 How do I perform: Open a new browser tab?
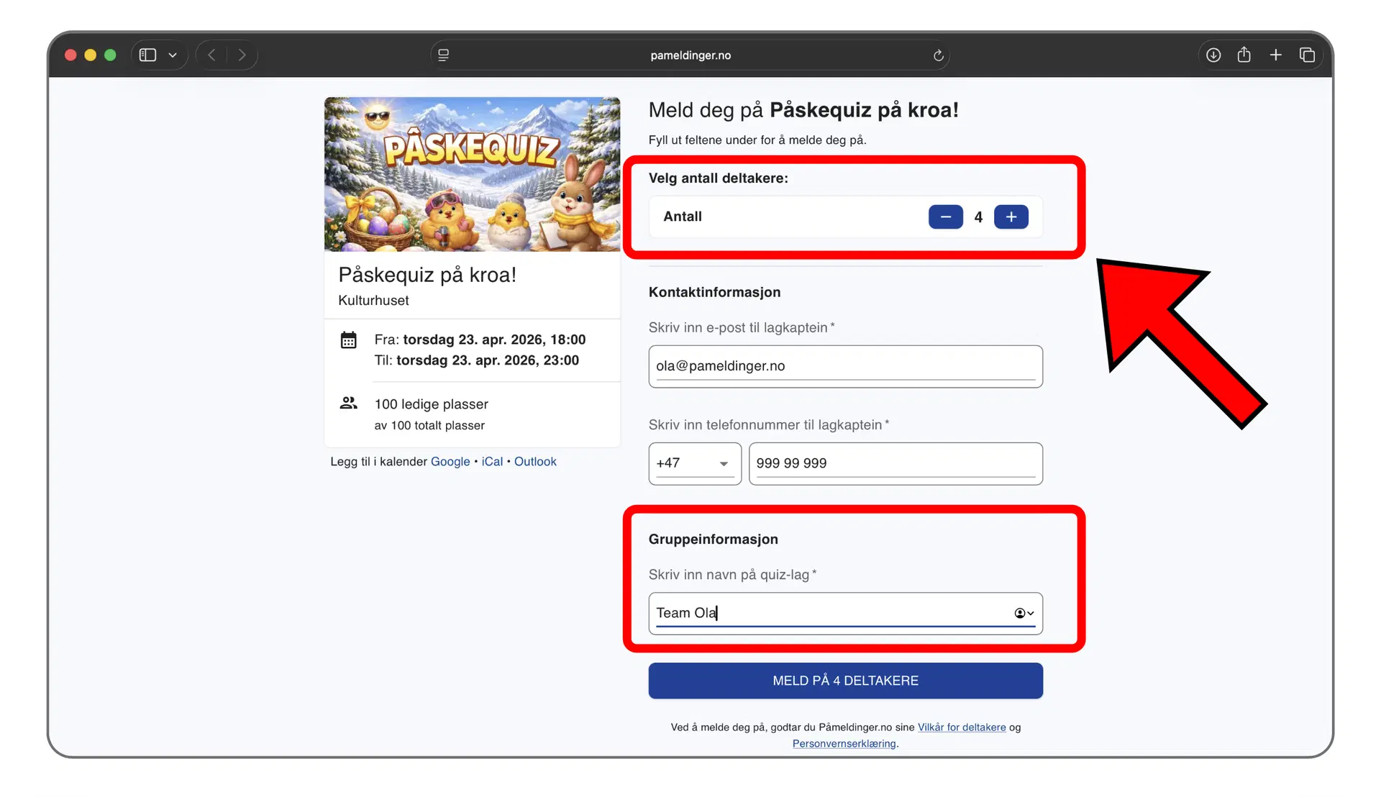(1276, 55)
